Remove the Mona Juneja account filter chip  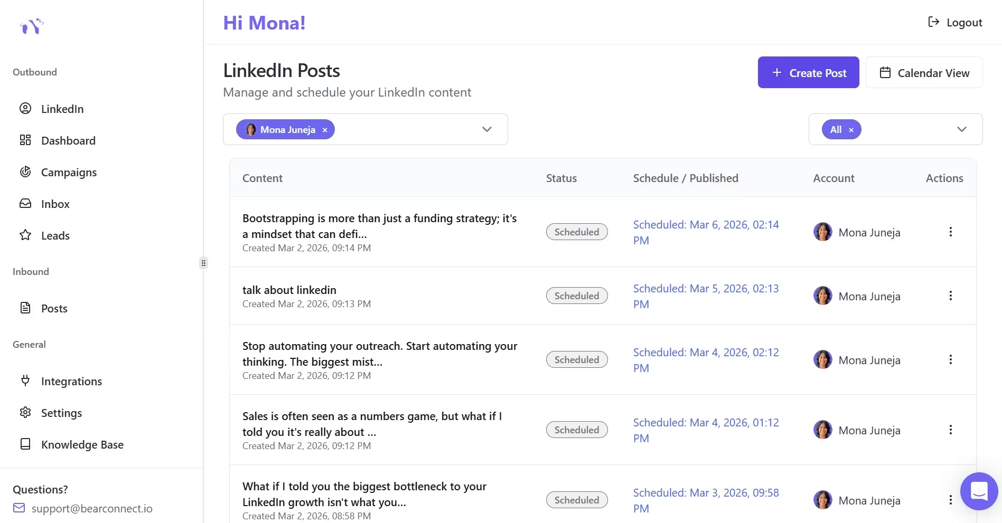click(325, 130)
